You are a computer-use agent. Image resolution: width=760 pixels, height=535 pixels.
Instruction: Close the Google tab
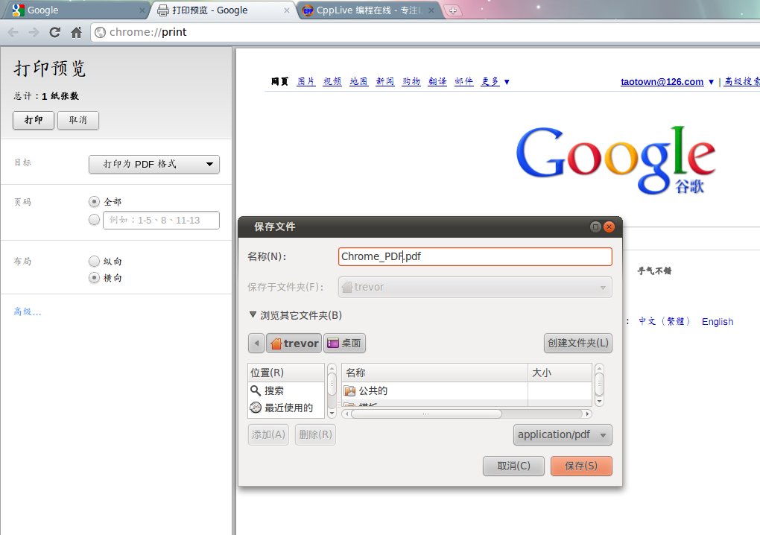[x=142, y=10]
